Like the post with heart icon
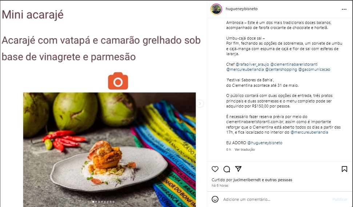The height and width of the screenshot is (207, 353). click(x=215, y=169)
